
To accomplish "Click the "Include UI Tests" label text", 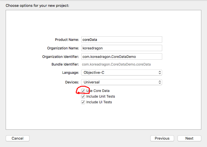I will (x=99, y=102).
